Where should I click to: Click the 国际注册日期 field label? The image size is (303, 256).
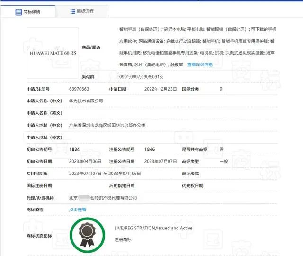pos(39,186)
